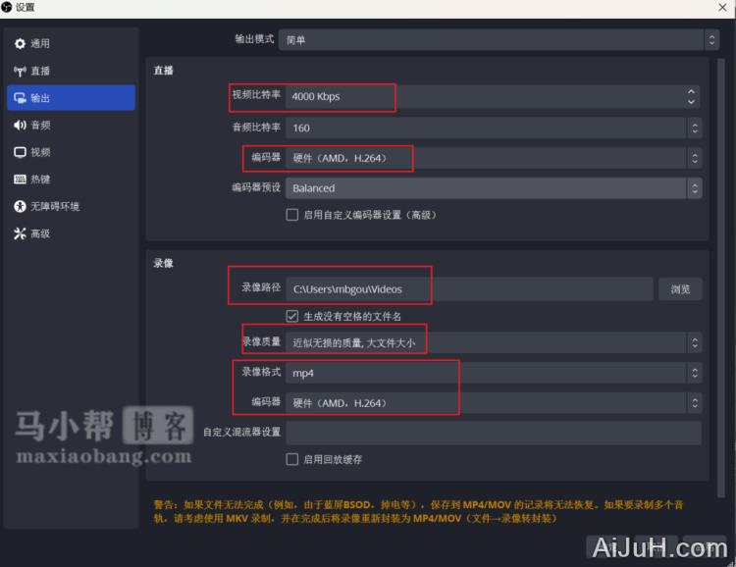The height and width of the screenshot is (567, 736).
Task: Open 无障碍环境 via accessibility icon
Action: (20, 207)
